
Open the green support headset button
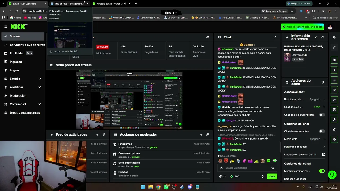click(332, 175)
